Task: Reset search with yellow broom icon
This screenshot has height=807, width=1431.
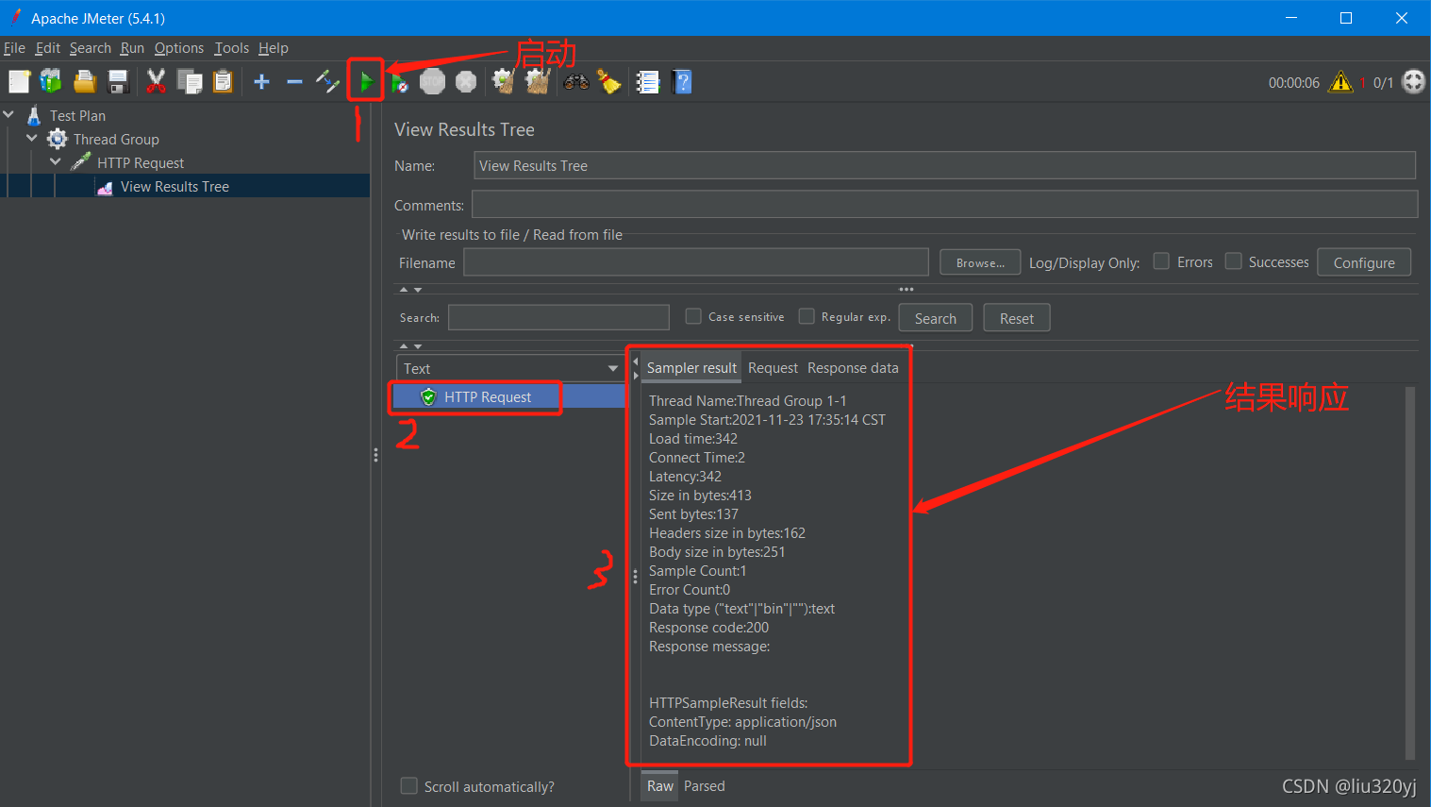Action: 609,82
